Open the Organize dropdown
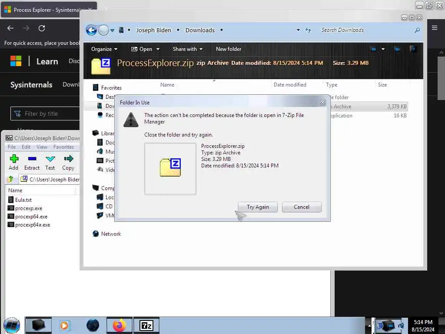 [x=104, y=49]
